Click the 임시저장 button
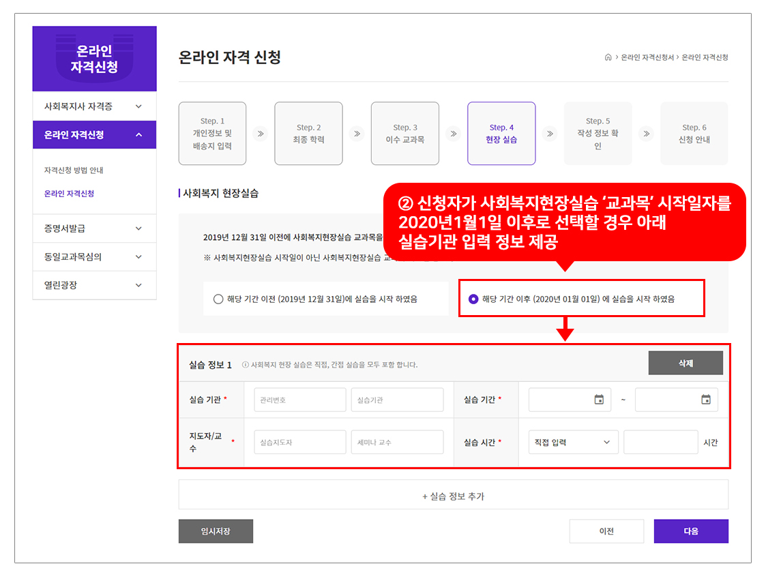This screenshot has height=579, width=766. tap(216, 531)
